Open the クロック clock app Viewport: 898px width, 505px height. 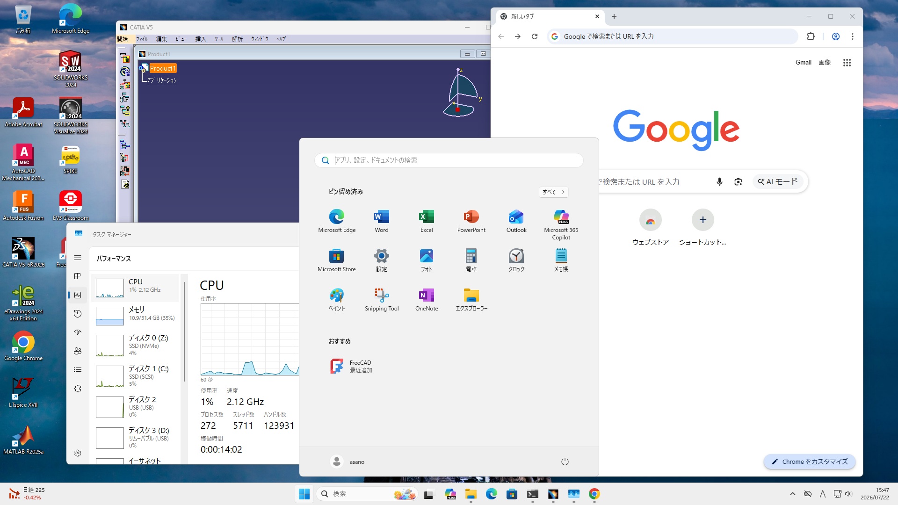point(516,260)
